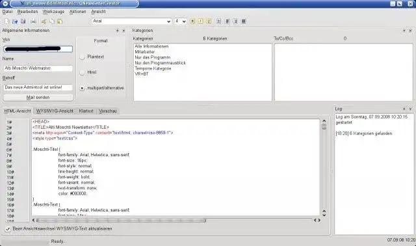416x246 pixels.
Task: Apply Bold formatting from the toolbar
Action: [192, 21]
